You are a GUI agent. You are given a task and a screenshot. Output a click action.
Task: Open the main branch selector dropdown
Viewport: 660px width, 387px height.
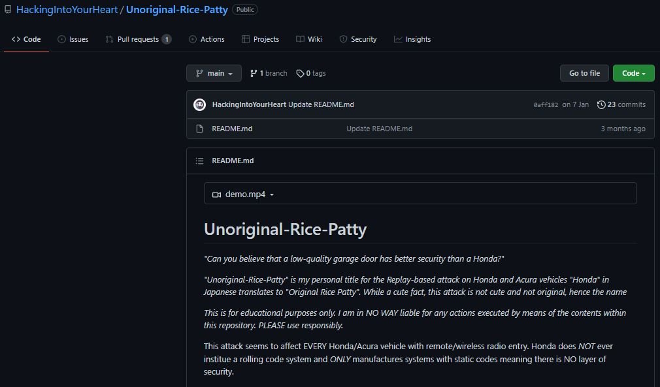(214, 73)
